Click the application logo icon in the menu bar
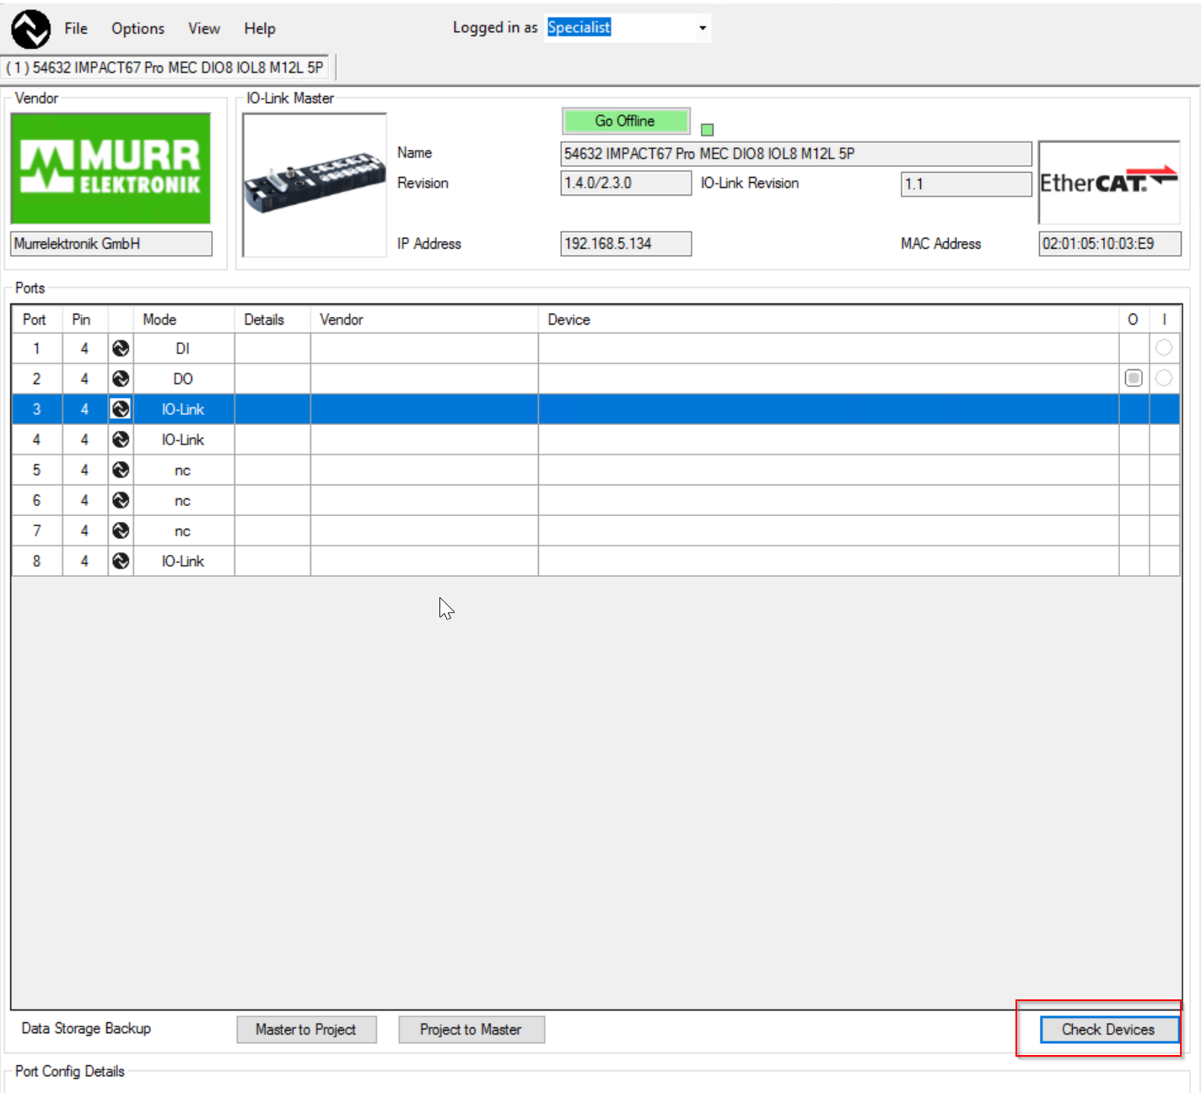The height and width of the screenshot is (1093, 1201). (x=31, y=29)
